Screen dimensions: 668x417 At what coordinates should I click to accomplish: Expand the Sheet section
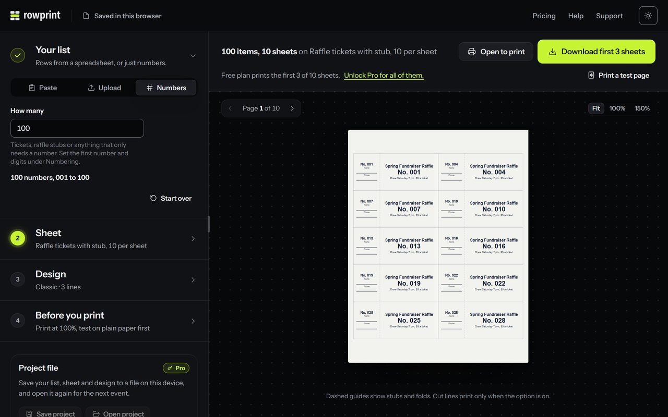point(104,239)
